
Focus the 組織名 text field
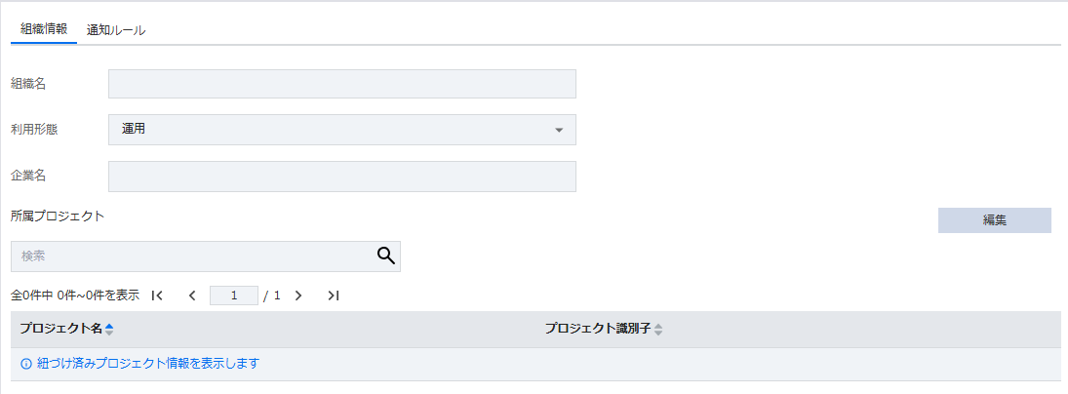pos(341,84)
